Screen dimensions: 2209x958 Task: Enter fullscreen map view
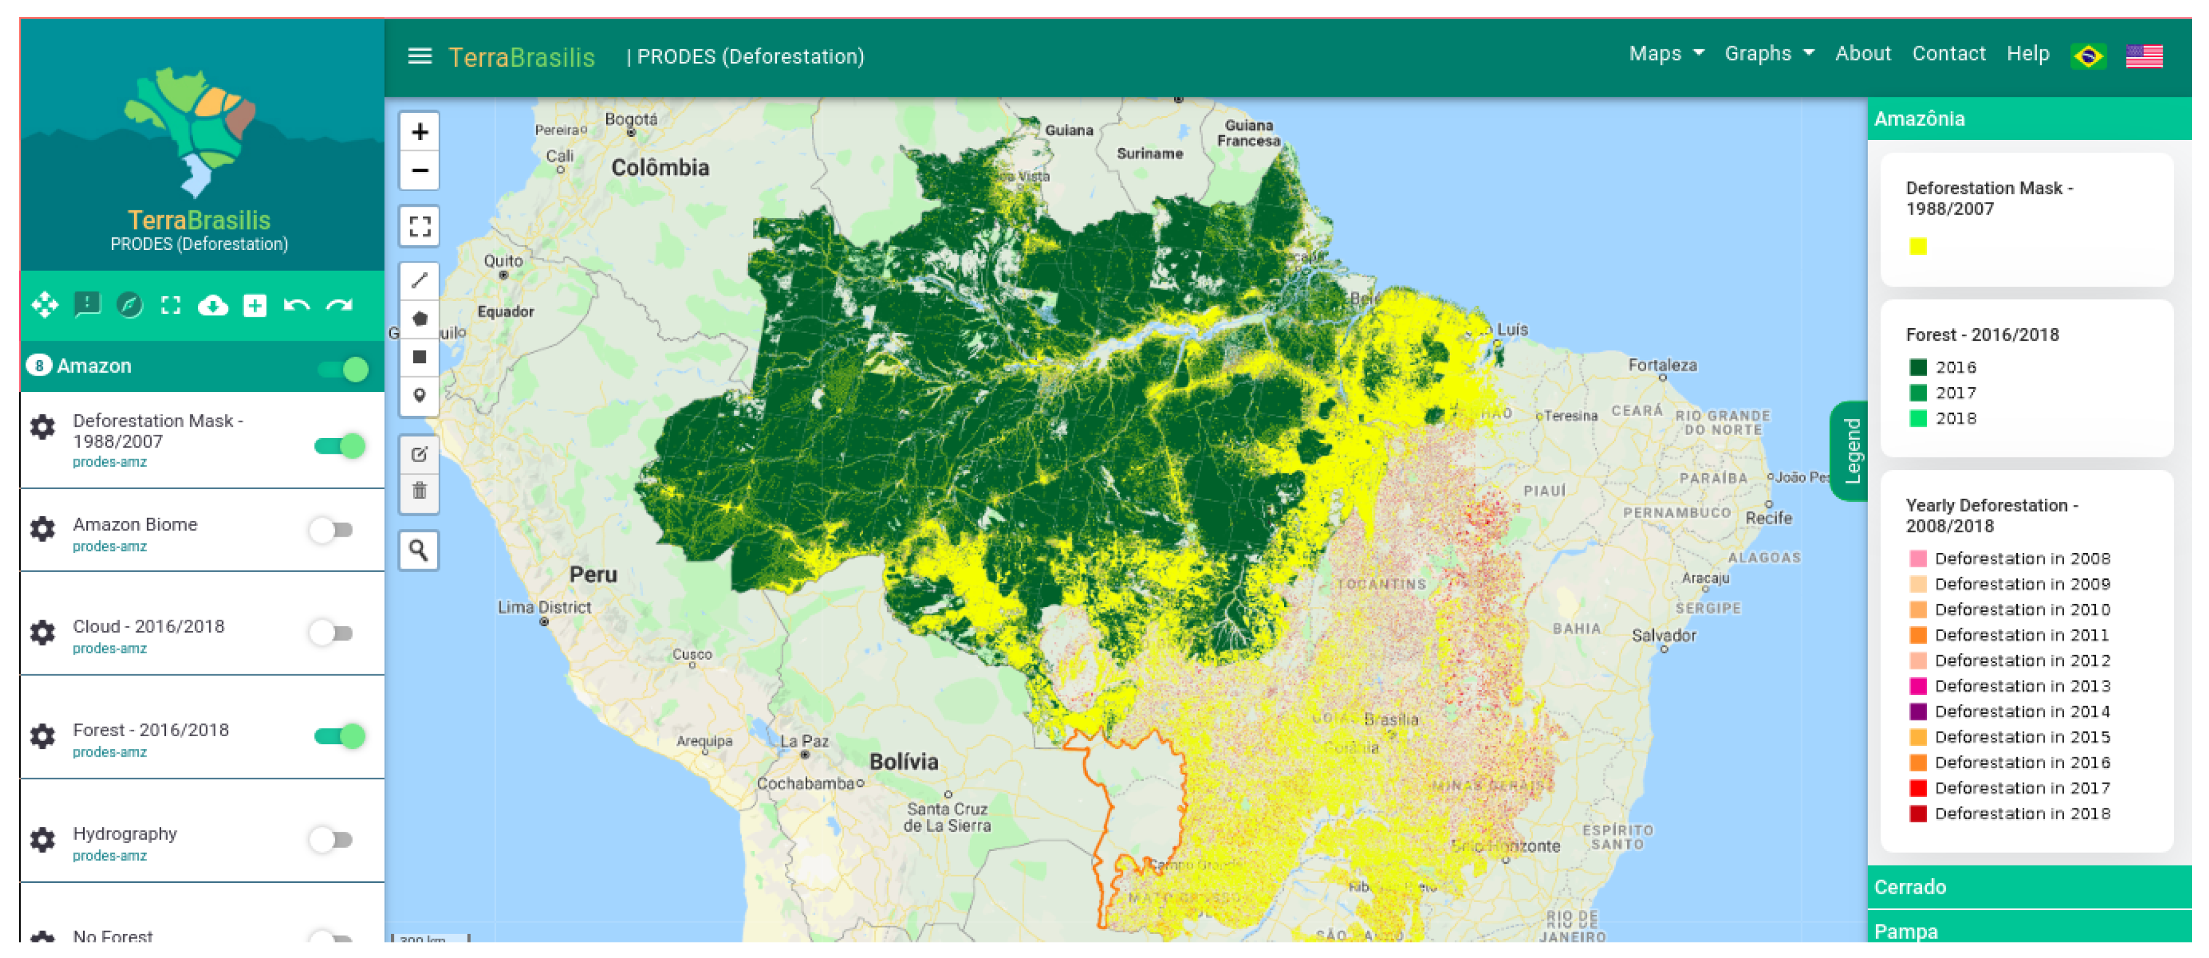[419, 226]
